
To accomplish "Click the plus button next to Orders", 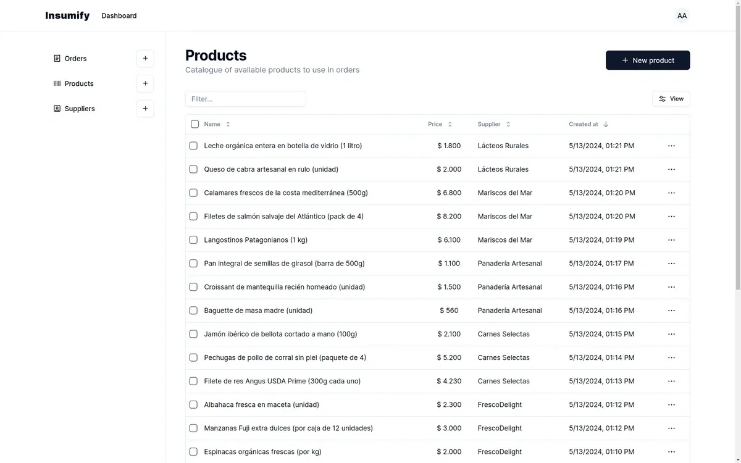I will [145, 59].
